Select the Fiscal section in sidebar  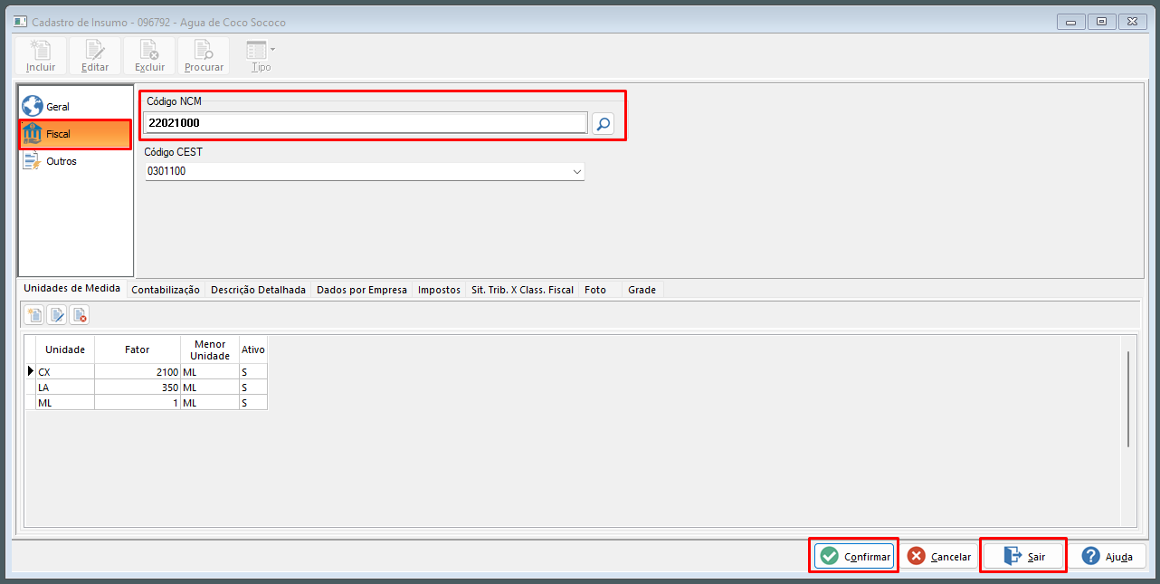[76, 133]
